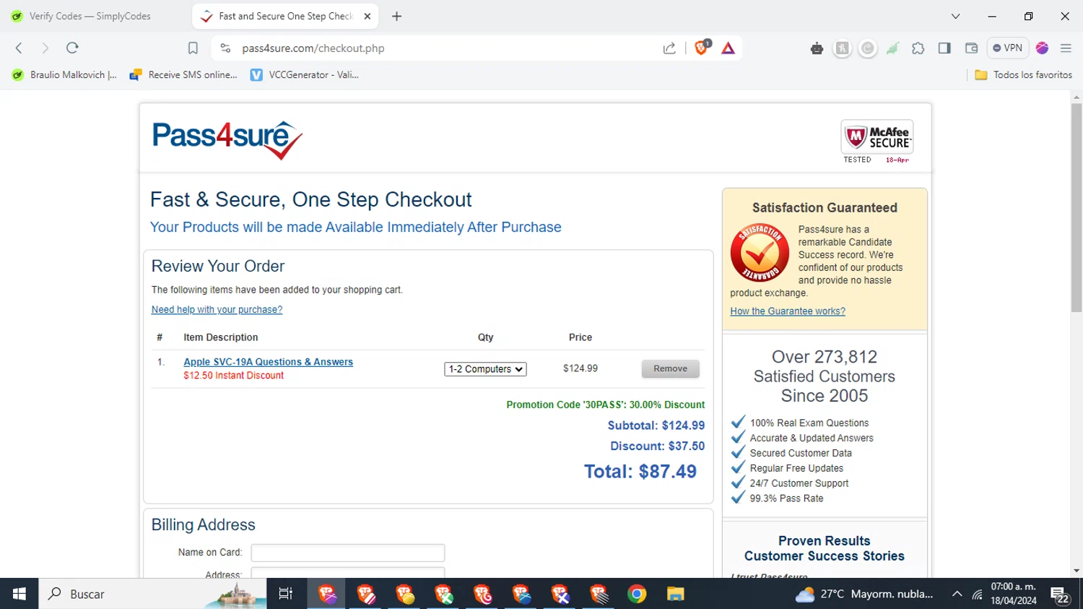Click the Address input field
Image resolution: width=1083 pixels, height=609 pixels.
(x=348, y=573)
